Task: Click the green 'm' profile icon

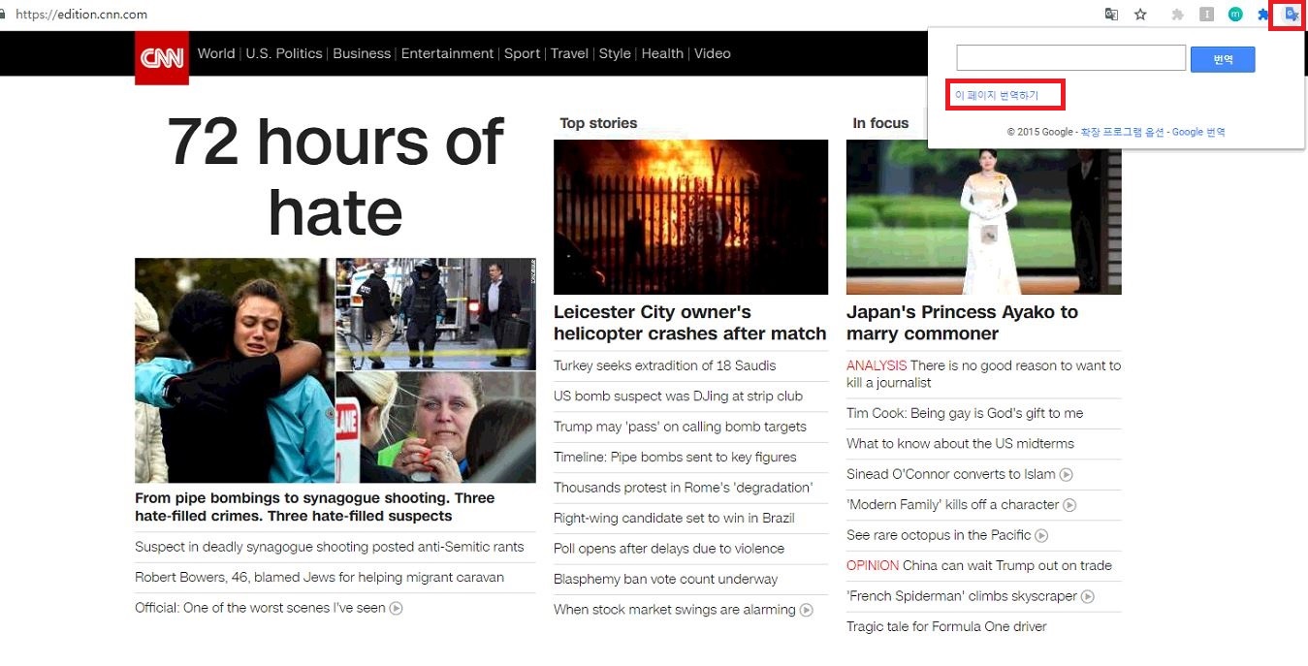Action: [x=1235, y=15]
